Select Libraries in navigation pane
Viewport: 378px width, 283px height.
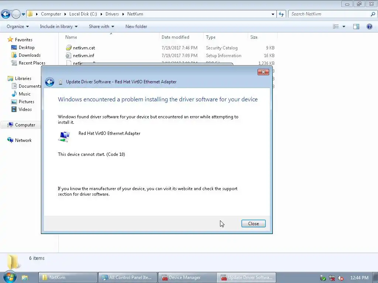(23, 78)
